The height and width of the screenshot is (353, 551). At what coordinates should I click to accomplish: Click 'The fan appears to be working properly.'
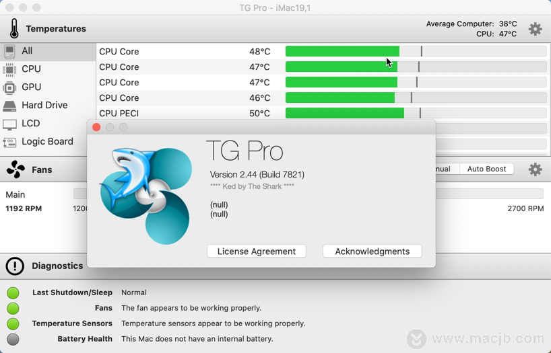tap(191, 308)
